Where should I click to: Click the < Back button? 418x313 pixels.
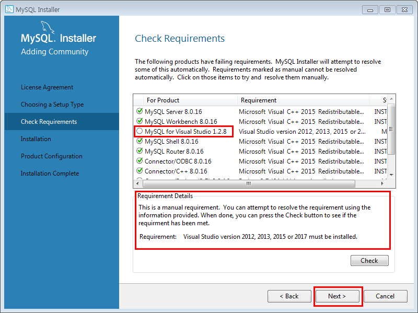289,296
